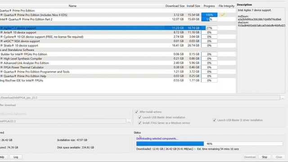This screenshot has width=288, height=162.
Task: Toggle Launch USB Blaster driver installation checkbox
Action: tap(139, 117)
